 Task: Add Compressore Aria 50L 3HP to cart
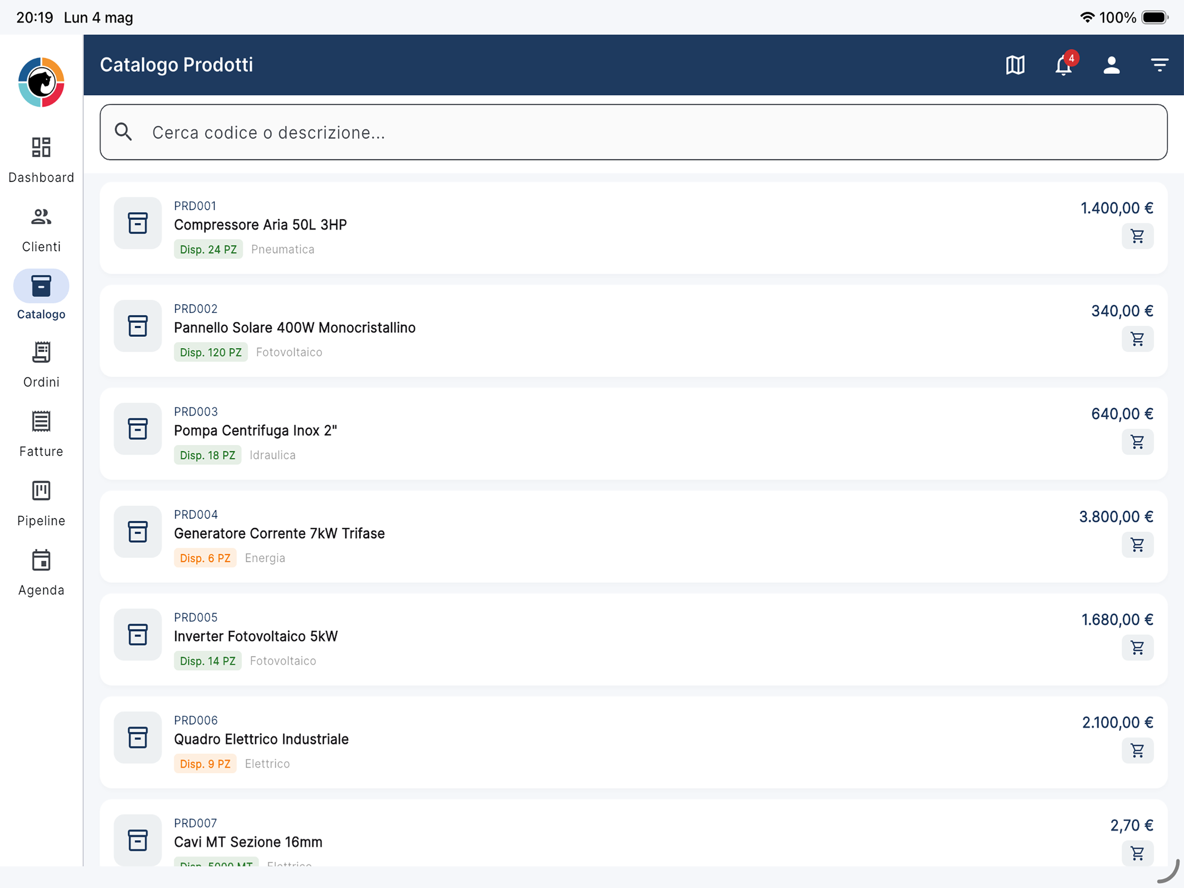point(1138,236)
